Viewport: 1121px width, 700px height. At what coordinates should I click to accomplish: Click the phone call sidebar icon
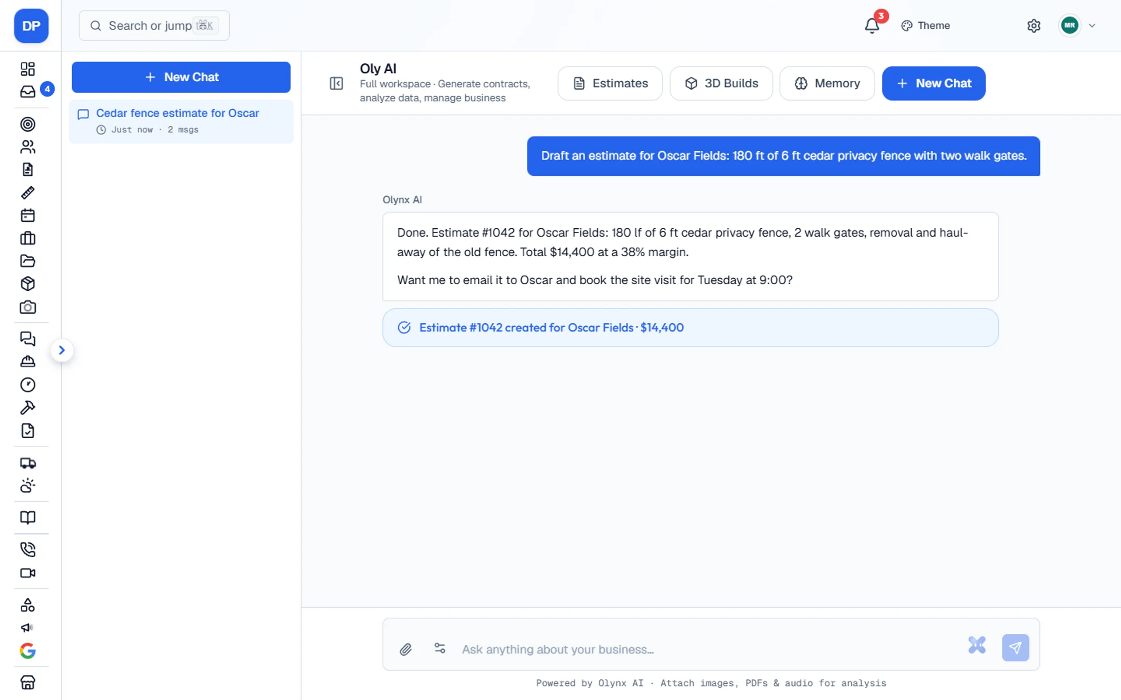coord(28,549)
